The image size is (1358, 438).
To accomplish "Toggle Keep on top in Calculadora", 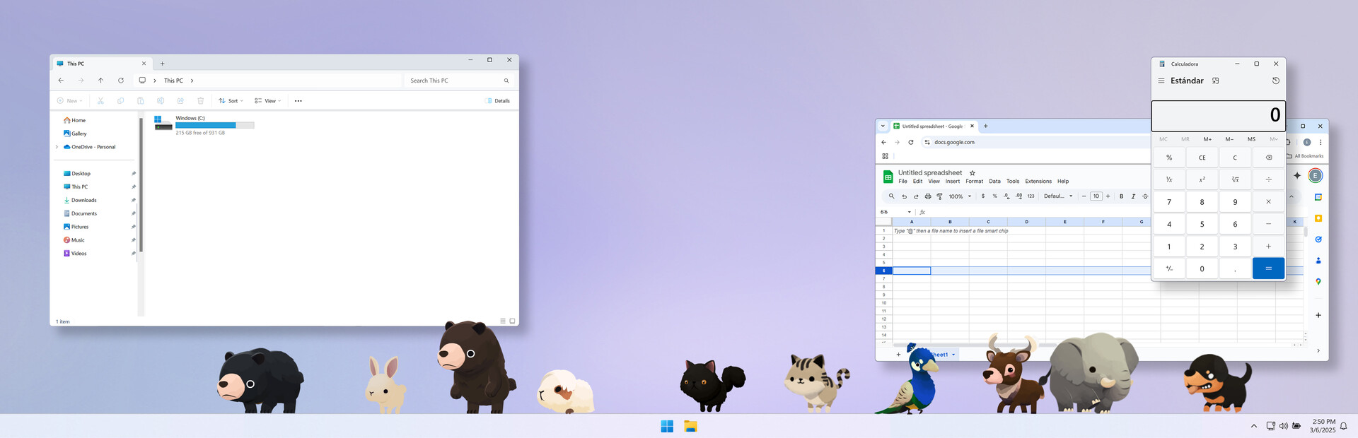I will click(1216, 81).
